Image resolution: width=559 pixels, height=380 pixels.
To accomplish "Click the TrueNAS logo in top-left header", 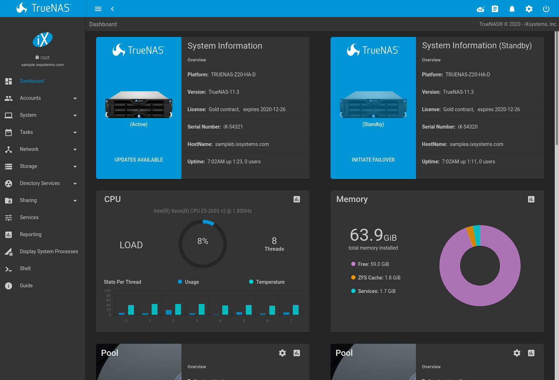I will coord(43,8).
